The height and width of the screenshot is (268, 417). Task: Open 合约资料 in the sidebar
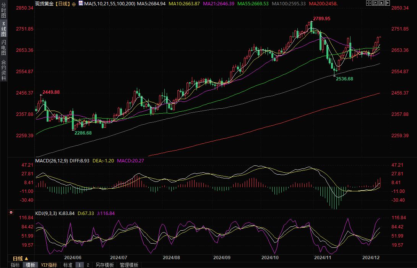pos(3,70)
